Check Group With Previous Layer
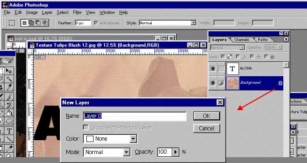 coord(85,128)
